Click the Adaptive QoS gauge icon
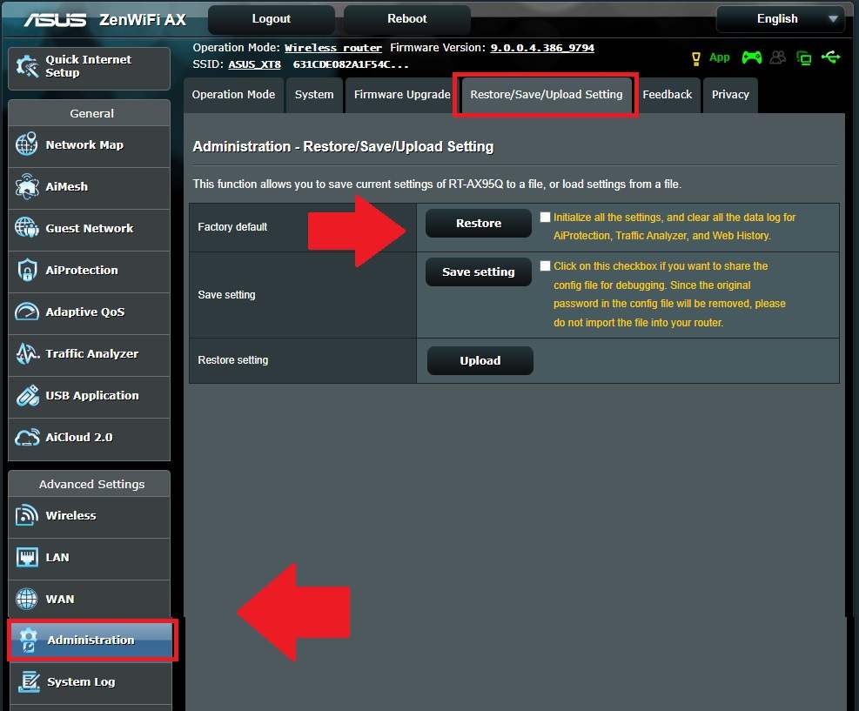This screenshot has height=711, width=859. [26, 312]
